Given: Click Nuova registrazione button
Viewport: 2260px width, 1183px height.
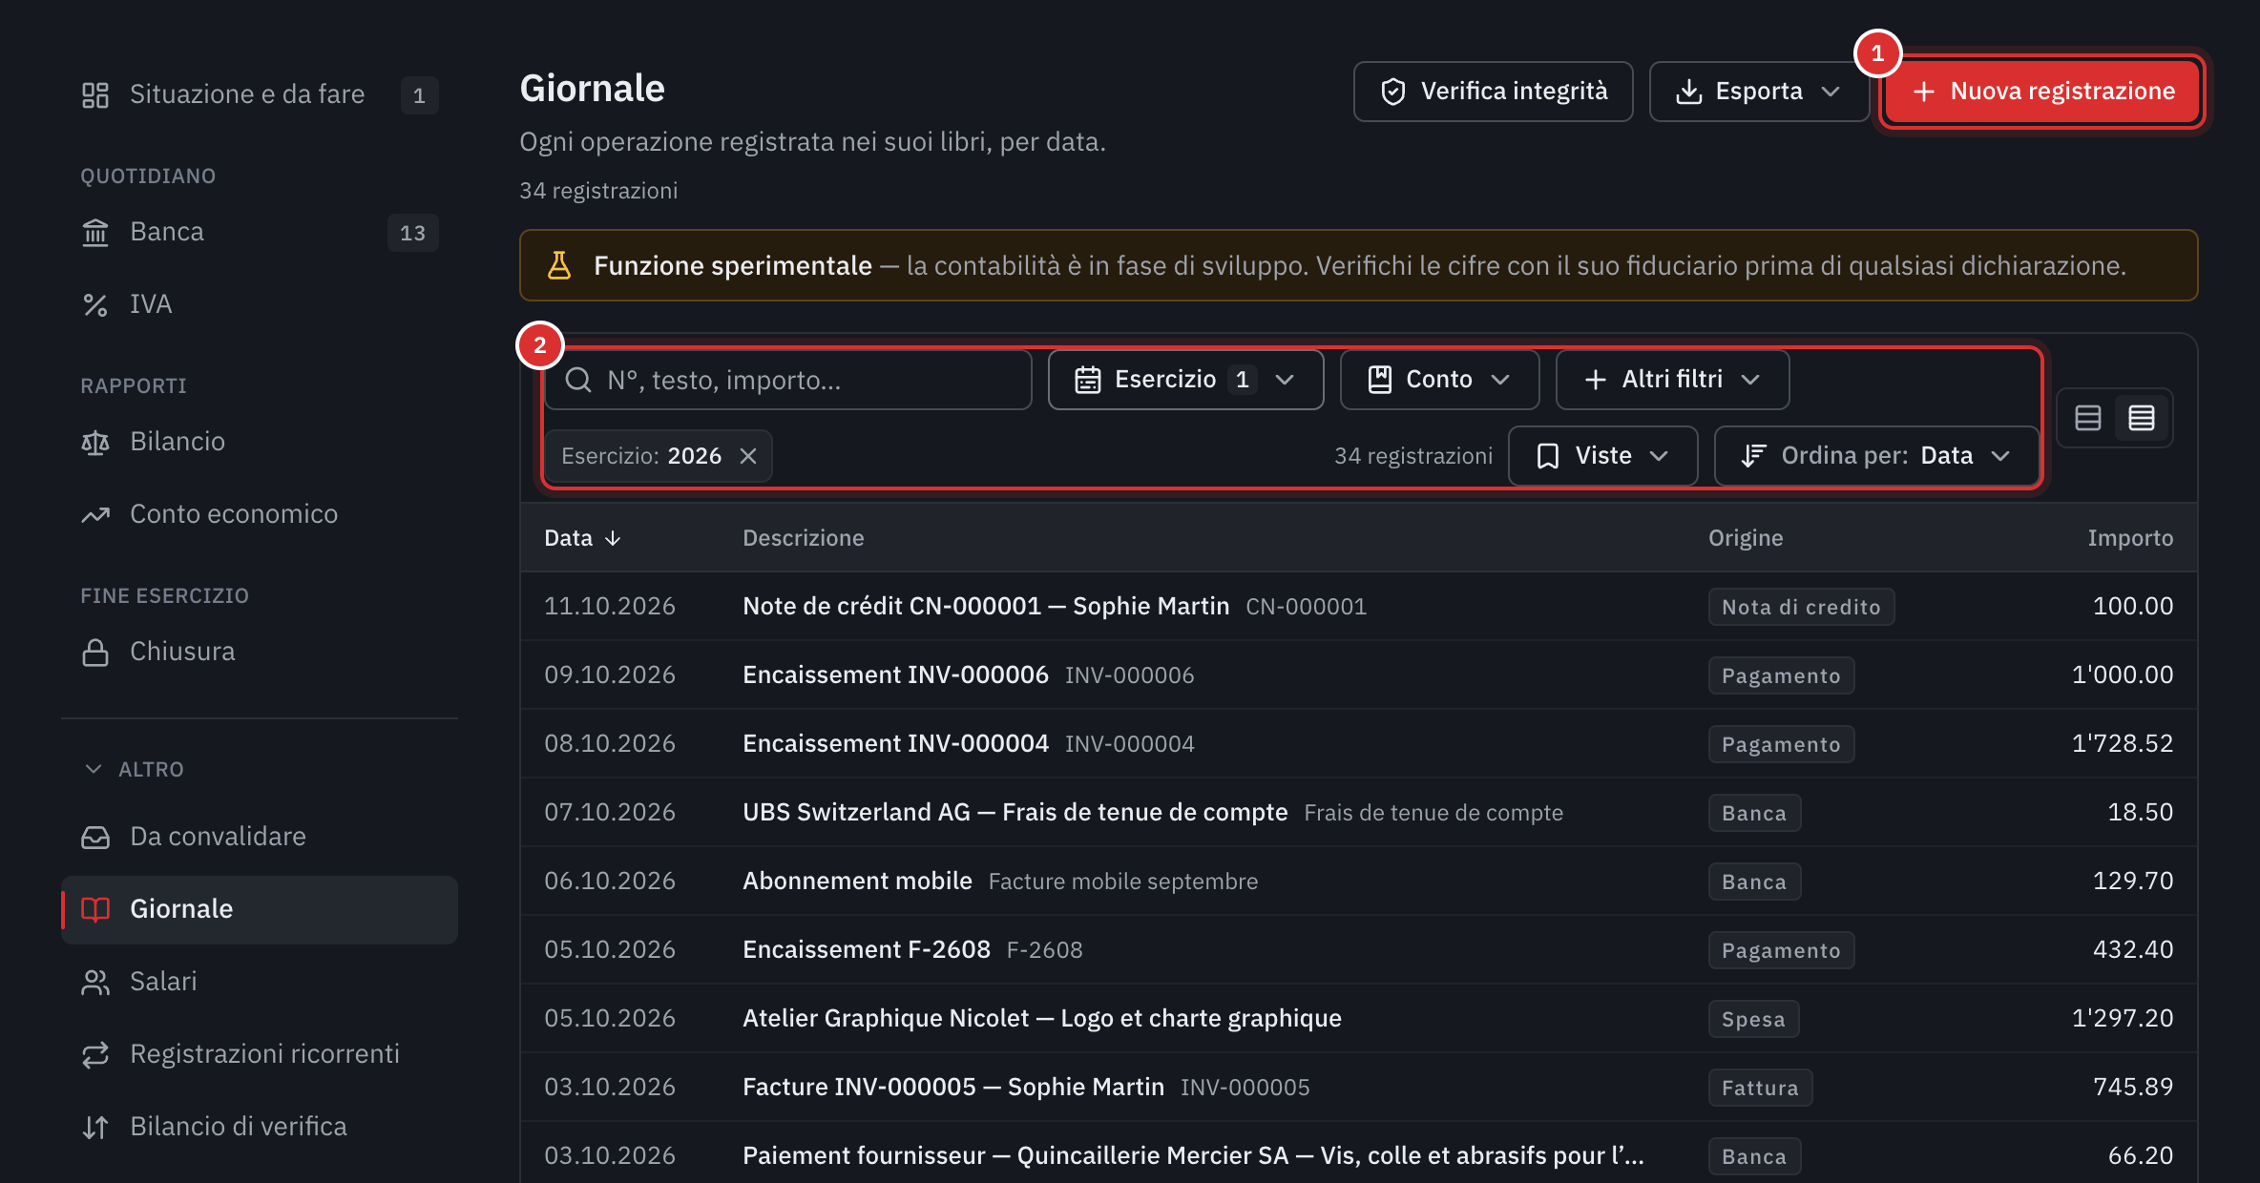Looking at the screenshot, I should (x=2042, y=92).
